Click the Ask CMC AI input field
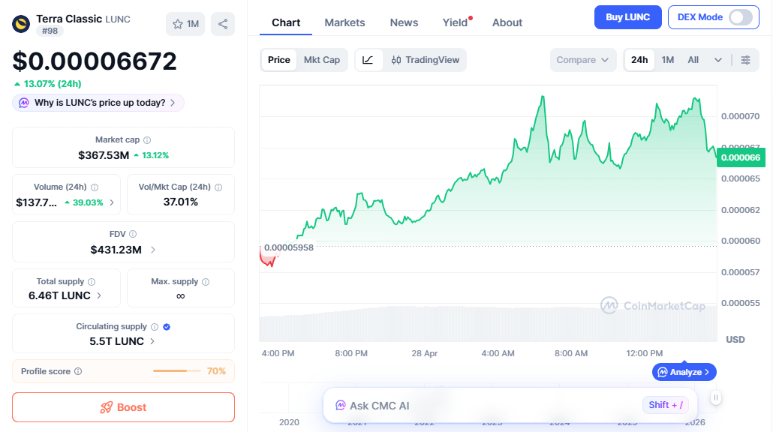 click(x=488, y=405)
